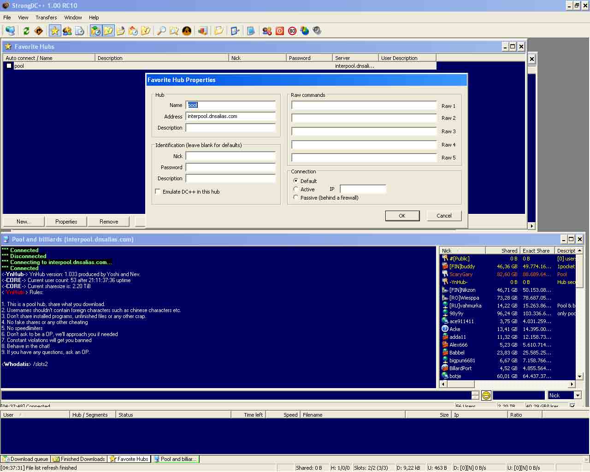This screenshot has height=472, width=590.
Task: Enable Emulate DC++ in this hub
Action: (x=158, y=192)
